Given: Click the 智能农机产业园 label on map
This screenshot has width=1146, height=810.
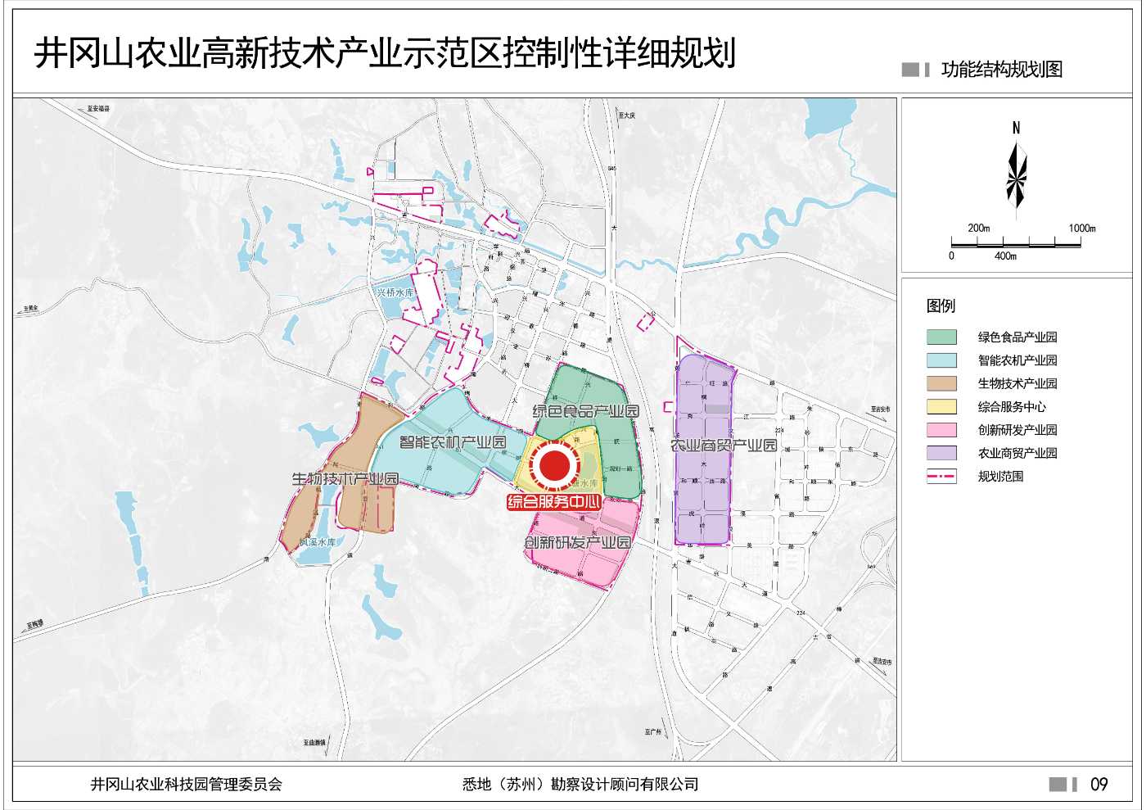Looking at the screenshot, I should (452, 442).
